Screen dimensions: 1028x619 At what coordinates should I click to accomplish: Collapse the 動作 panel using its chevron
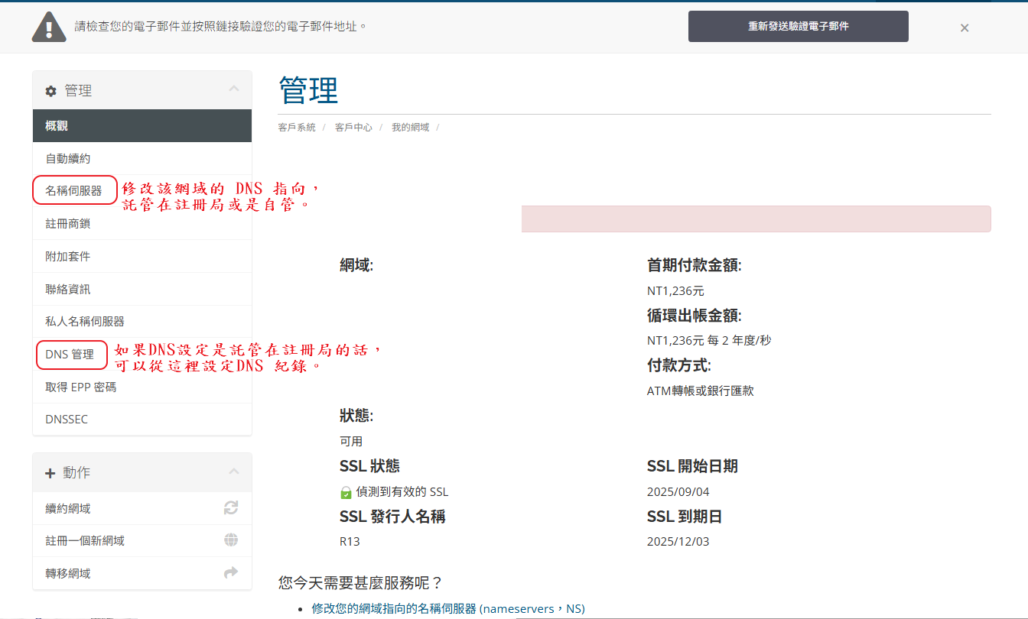pos(234,472)
